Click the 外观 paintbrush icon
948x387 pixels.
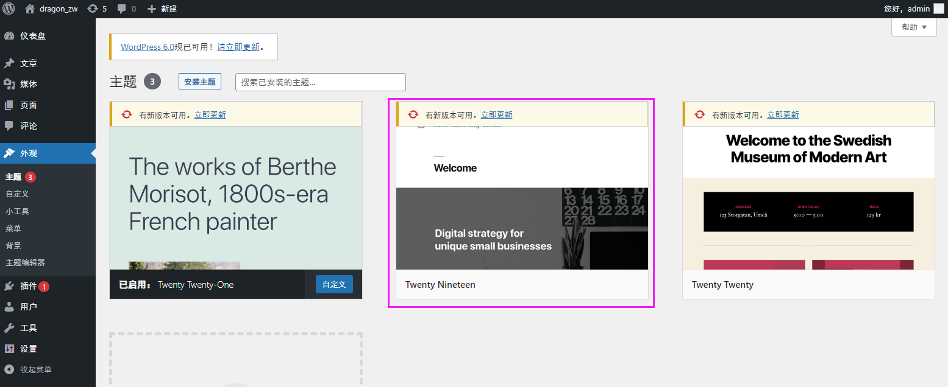click(x=9, y=153)
